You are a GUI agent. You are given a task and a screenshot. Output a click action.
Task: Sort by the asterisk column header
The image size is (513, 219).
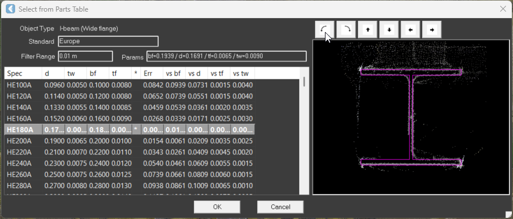pos(136,73)
